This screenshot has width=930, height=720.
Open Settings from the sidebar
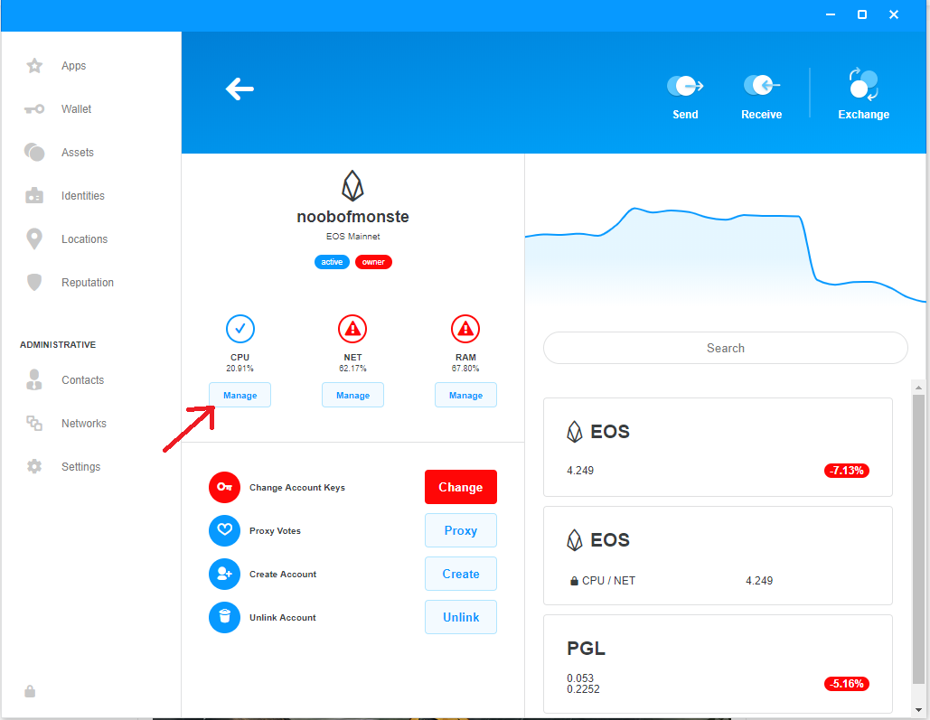(81, 467)
